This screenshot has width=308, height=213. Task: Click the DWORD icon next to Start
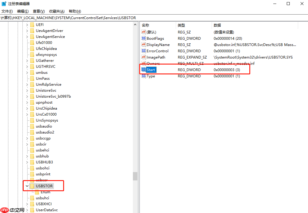[x=144, y=70]
